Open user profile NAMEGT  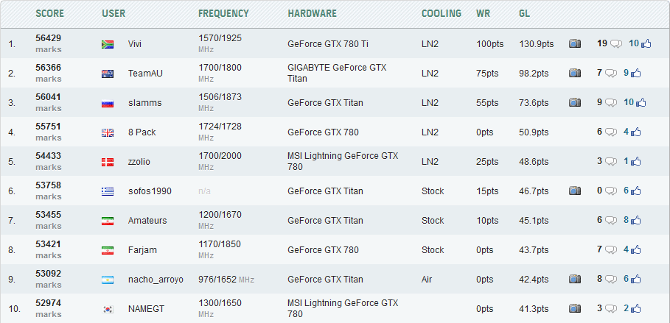point(146,308)
